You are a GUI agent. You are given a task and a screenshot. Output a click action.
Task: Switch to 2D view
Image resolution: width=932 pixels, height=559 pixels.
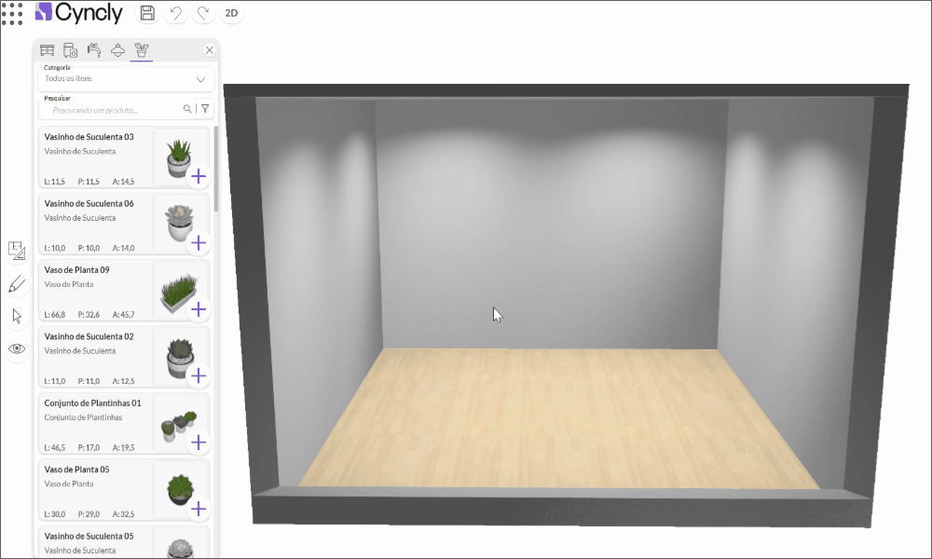[x=231, y=13]
